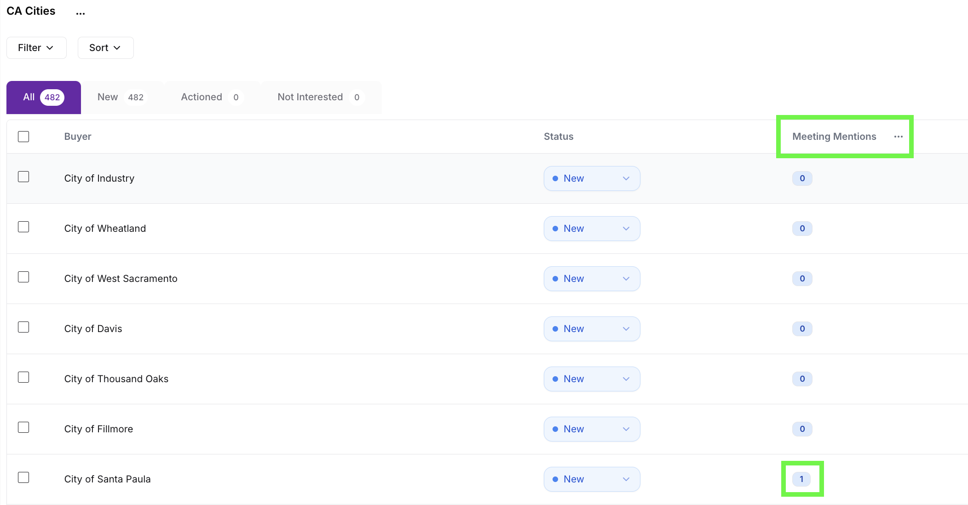Click City of Davis mentions count badge
The height and width of the screenshot is (505, 968).
click(802, 329)
